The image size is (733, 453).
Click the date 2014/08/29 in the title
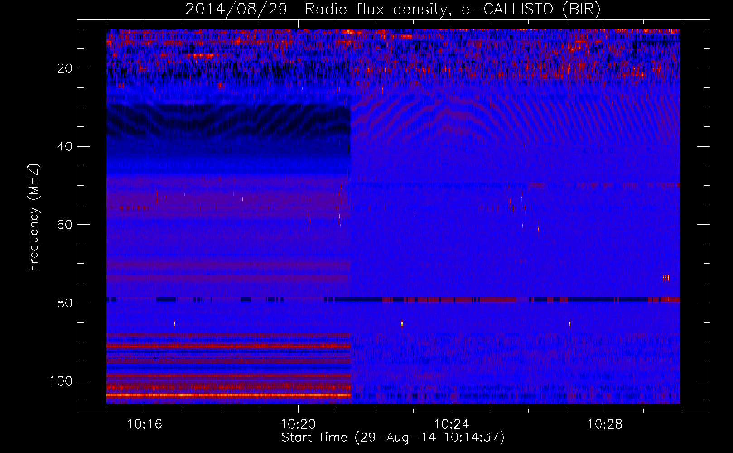tap(236, 9)
